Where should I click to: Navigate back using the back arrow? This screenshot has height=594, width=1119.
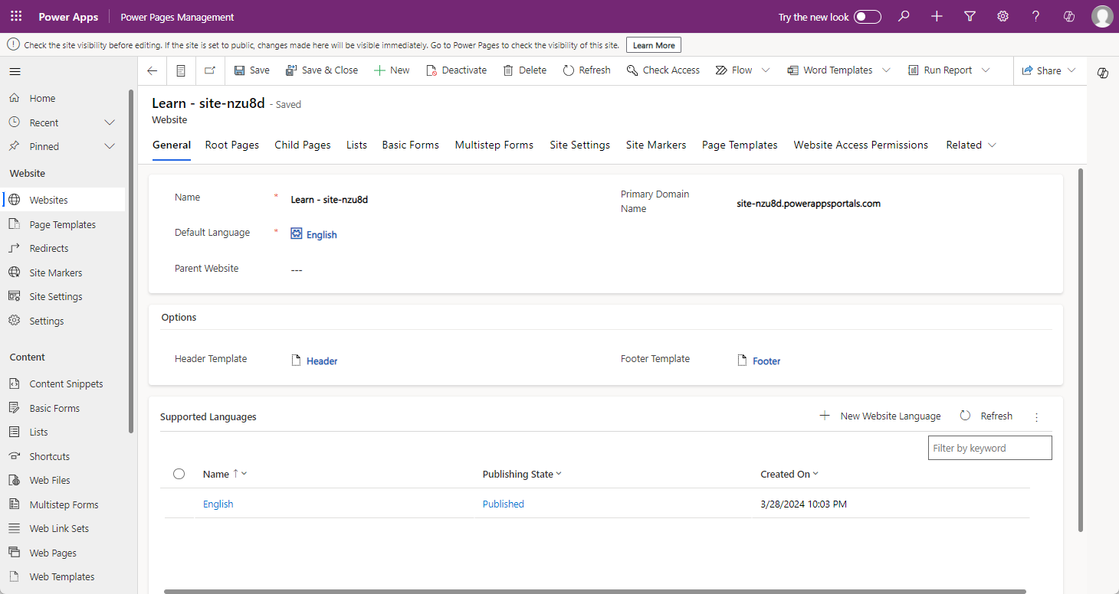click(x=151, y=70)
